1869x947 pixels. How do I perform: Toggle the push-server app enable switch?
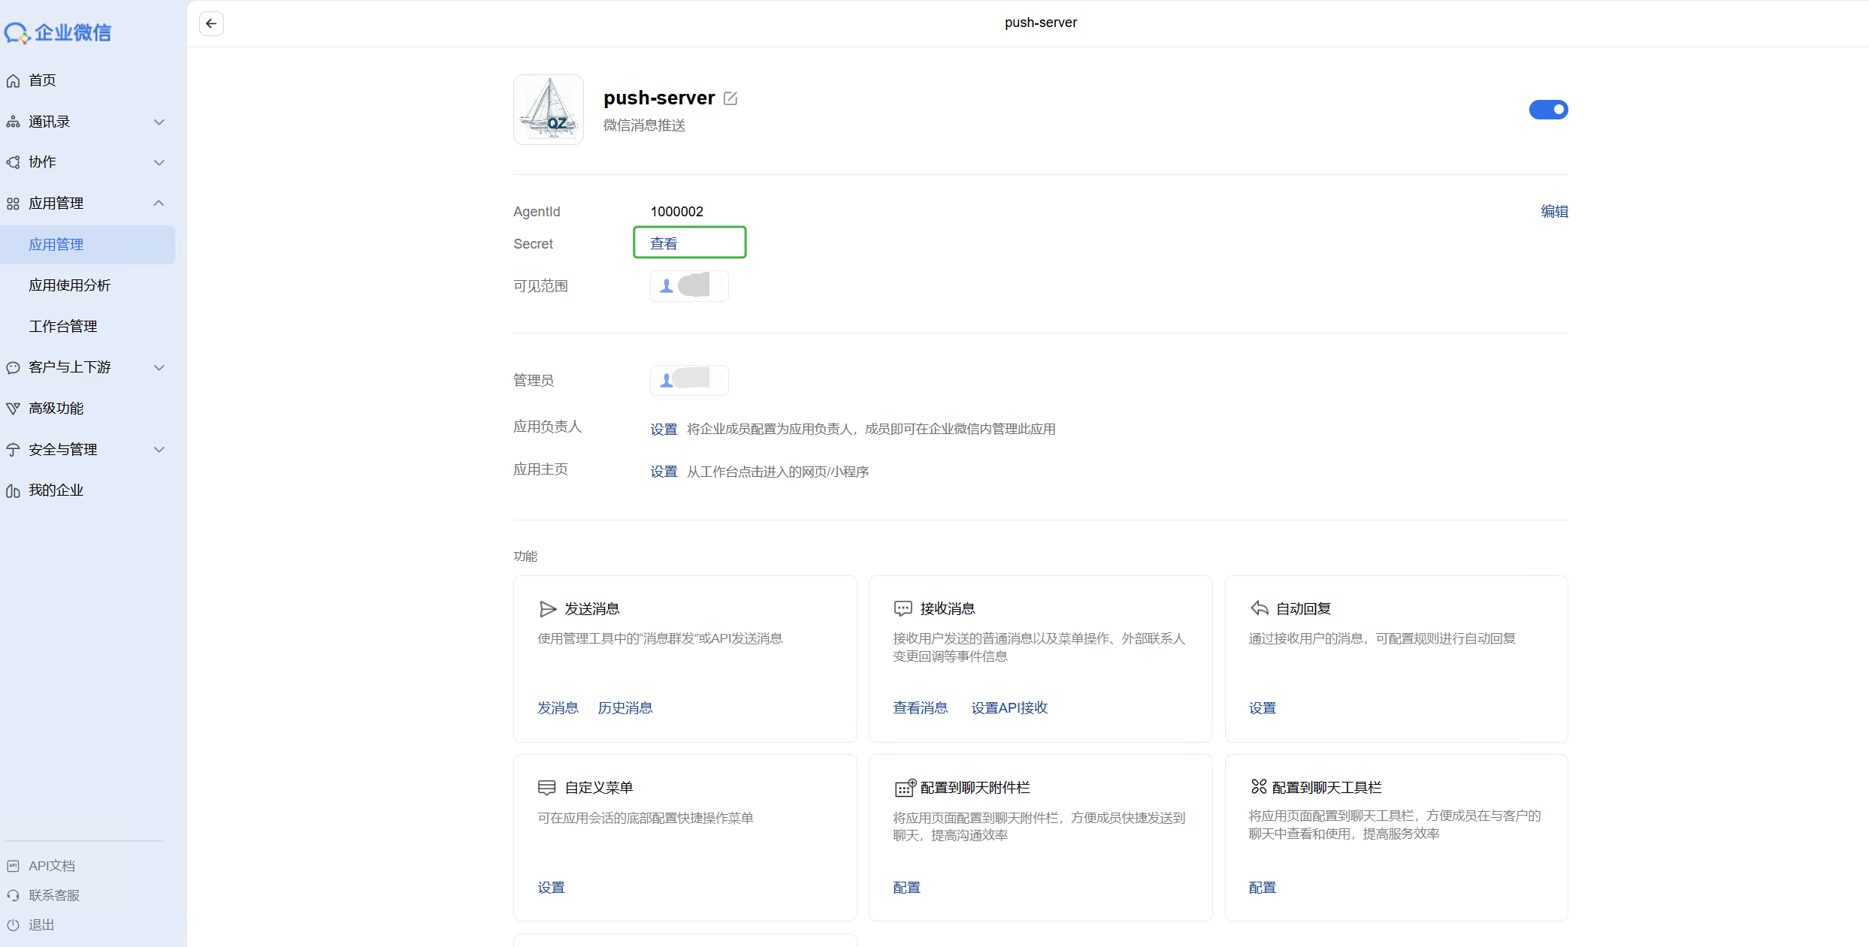tap(1548, 110)
